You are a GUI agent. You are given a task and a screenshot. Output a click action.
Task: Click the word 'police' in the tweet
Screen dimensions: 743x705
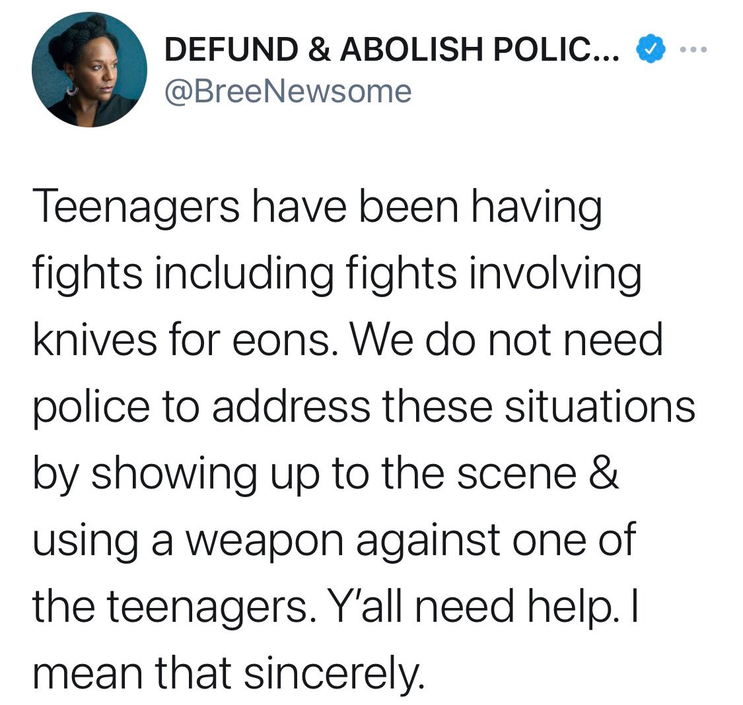point(91,408)
